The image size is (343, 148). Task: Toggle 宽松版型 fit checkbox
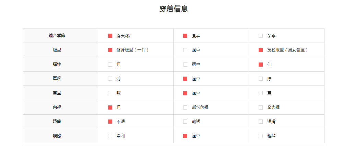261,50
